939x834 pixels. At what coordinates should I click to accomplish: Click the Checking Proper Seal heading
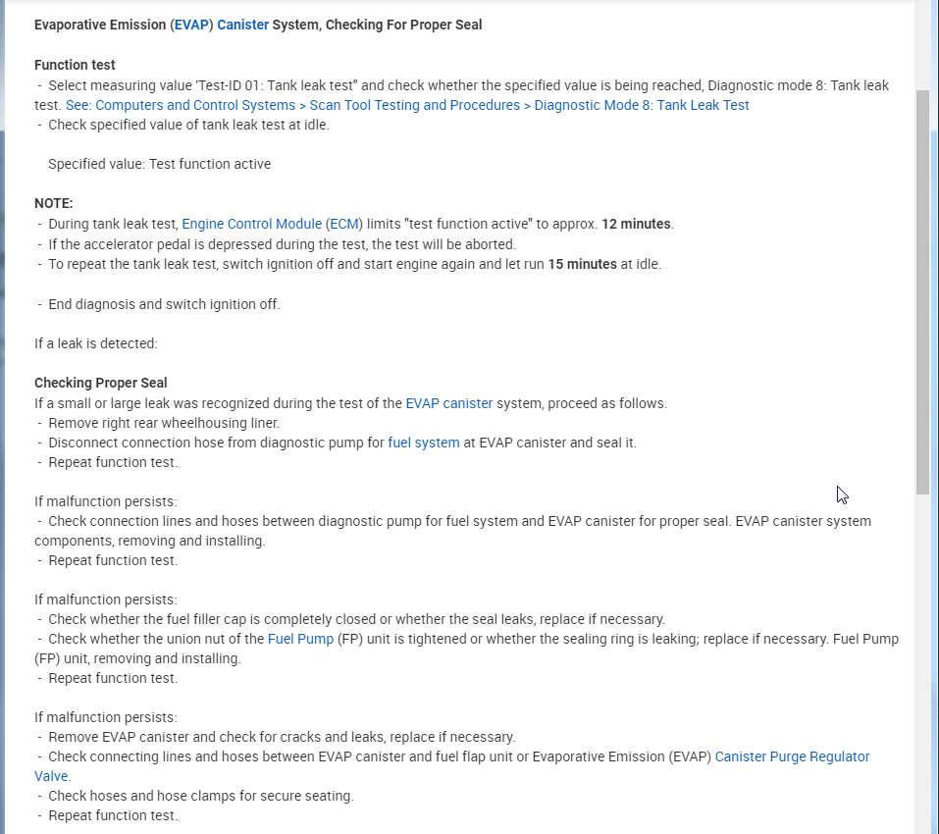coord(101,383)
